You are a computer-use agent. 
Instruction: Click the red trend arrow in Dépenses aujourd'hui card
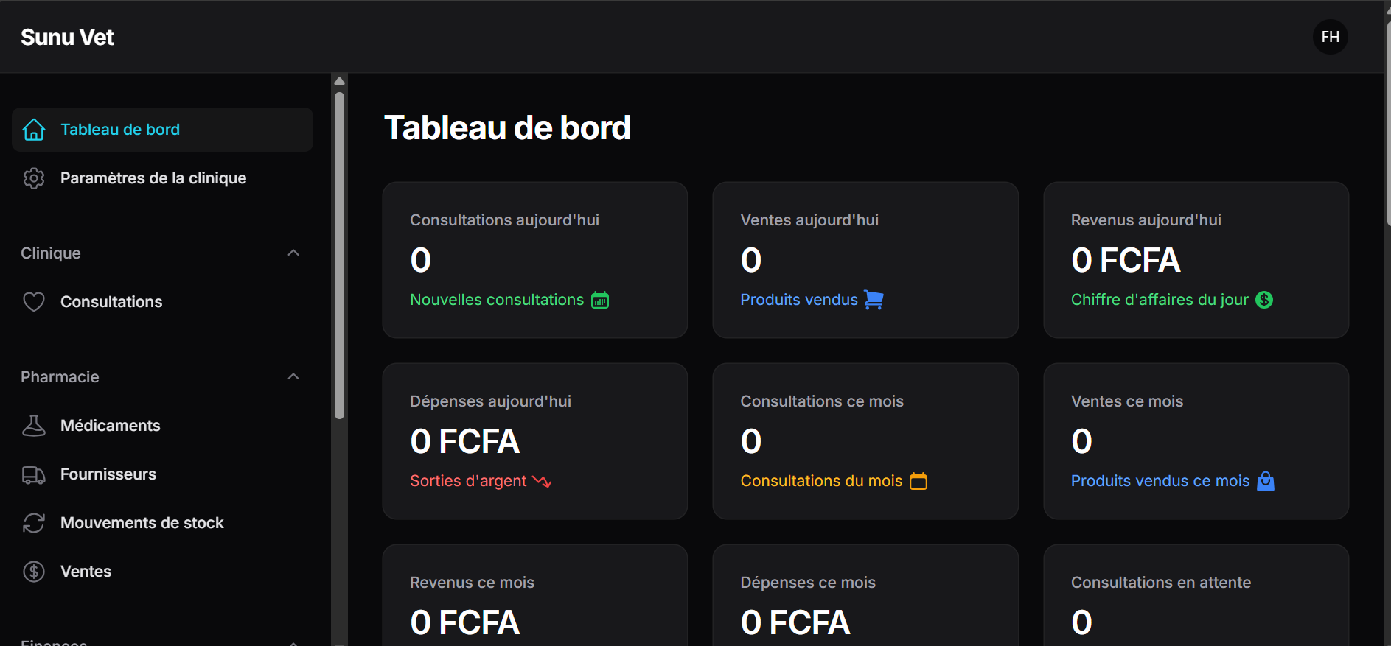click(x=540, y=481)
